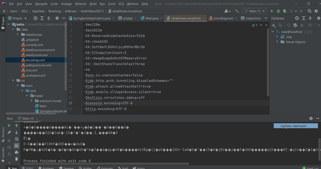Hide the Project tool window
Viewport: 321px width, 169px height.
click(x=64, y=18)
